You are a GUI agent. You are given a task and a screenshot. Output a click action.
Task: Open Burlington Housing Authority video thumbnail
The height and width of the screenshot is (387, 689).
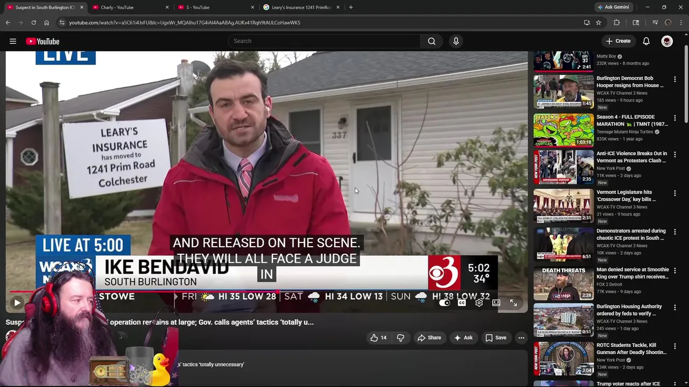coord(563,320)
